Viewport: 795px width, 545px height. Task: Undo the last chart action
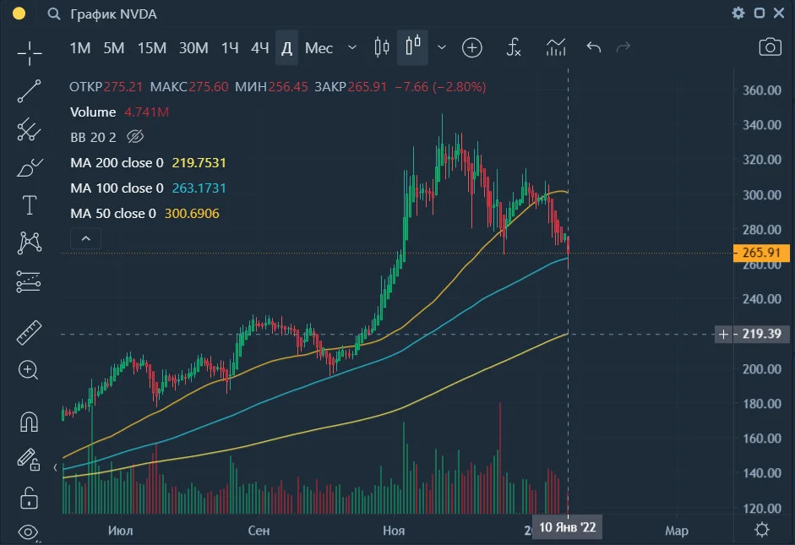pos(594,47)
